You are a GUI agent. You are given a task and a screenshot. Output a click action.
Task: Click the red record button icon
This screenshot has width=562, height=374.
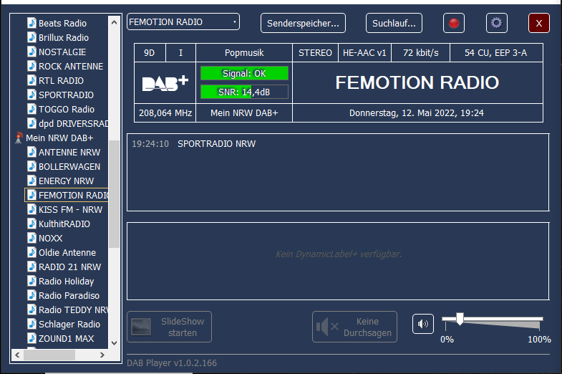[x=453, y=23]
